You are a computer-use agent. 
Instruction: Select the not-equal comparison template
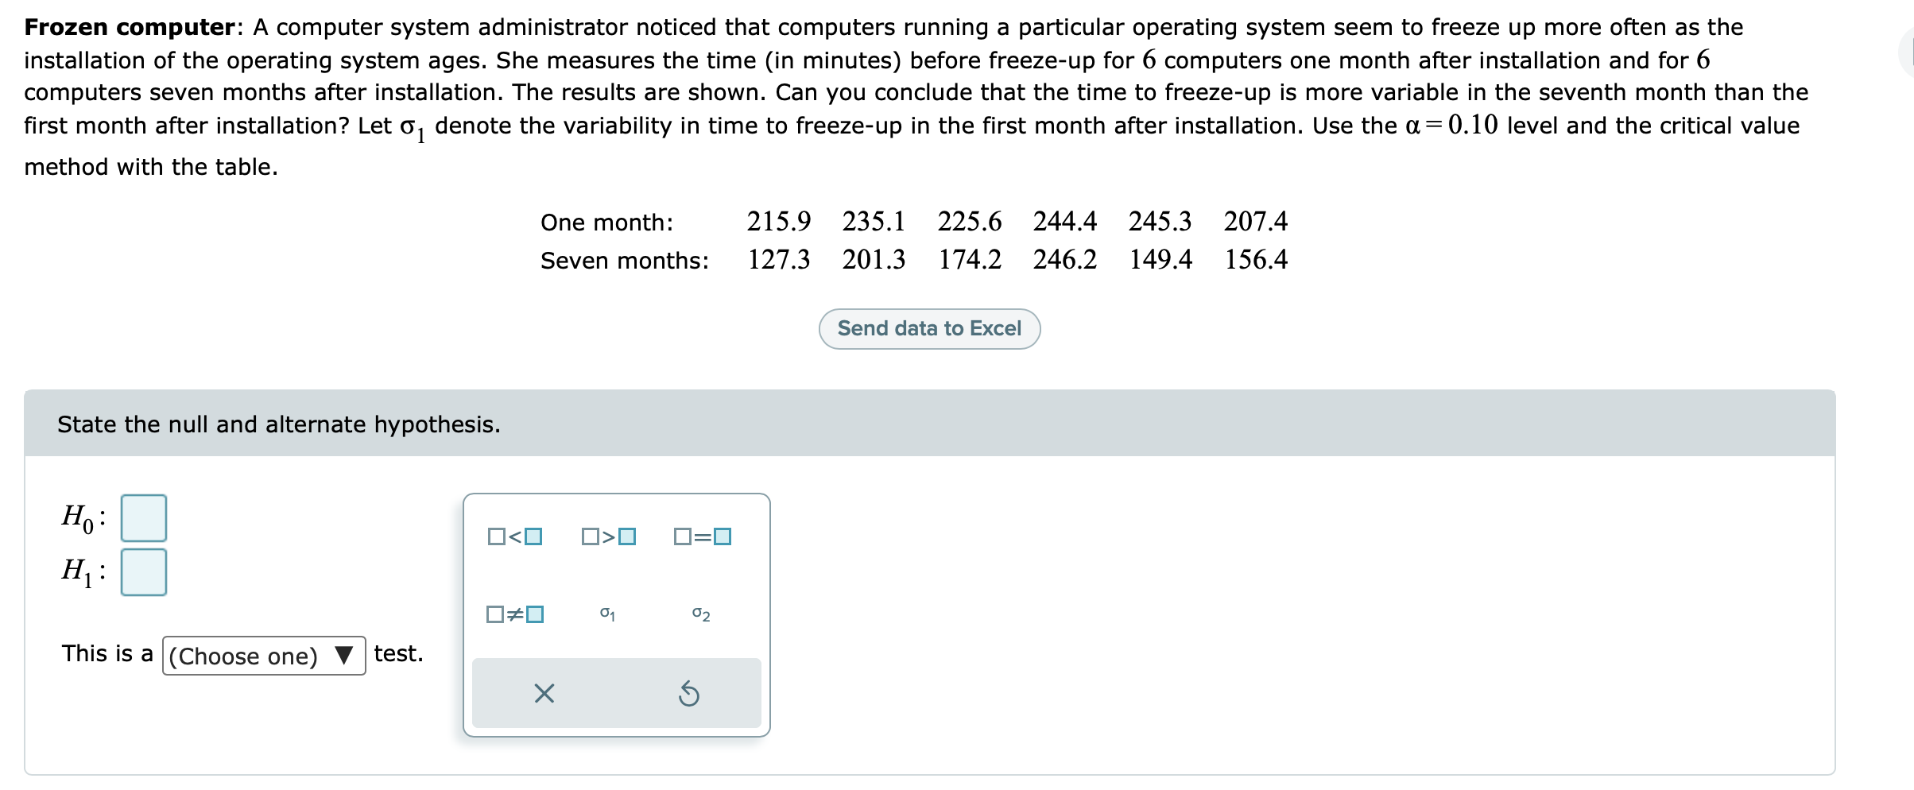coord(514,613)
